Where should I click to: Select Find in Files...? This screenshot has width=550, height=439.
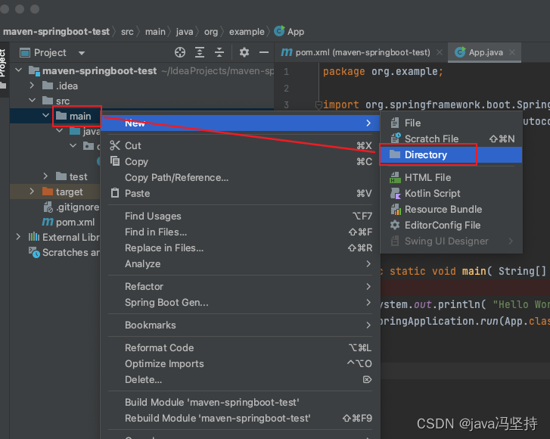point(241,232)
